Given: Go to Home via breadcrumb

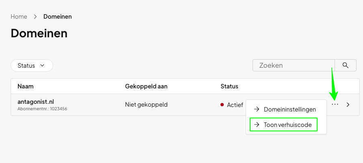Looking at the screenshot, I should point(19,17).
